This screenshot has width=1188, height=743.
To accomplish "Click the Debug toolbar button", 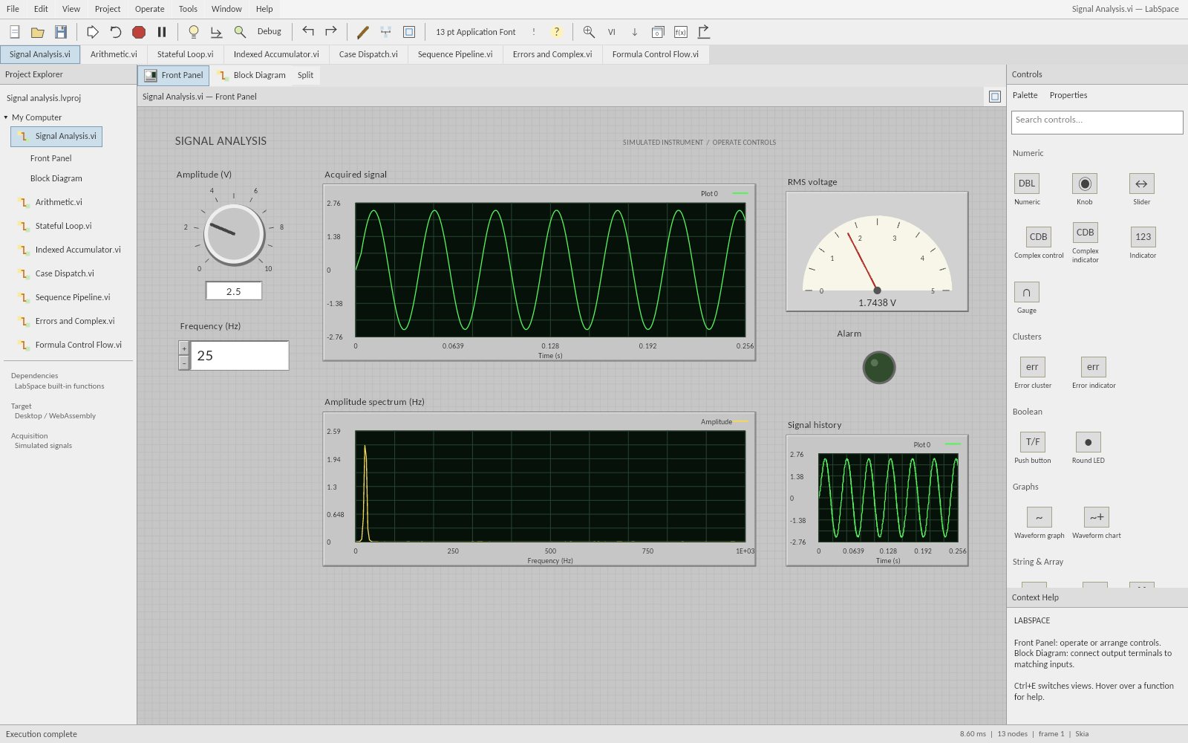I will (270, 32).
